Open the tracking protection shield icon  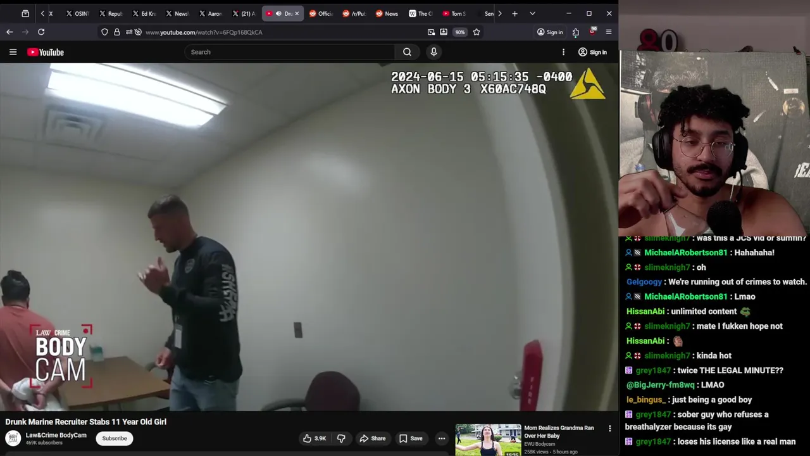[104, 32]
